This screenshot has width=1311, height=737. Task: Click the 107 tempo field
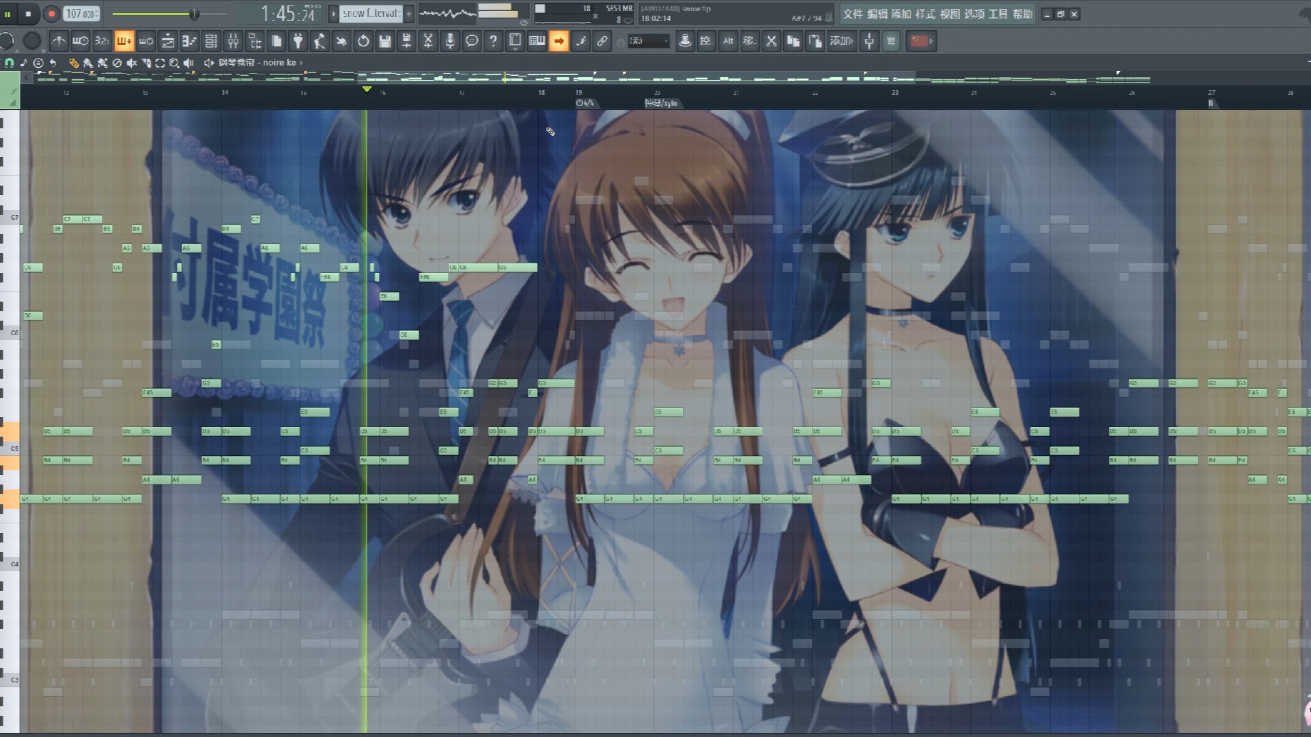[81, 14]
